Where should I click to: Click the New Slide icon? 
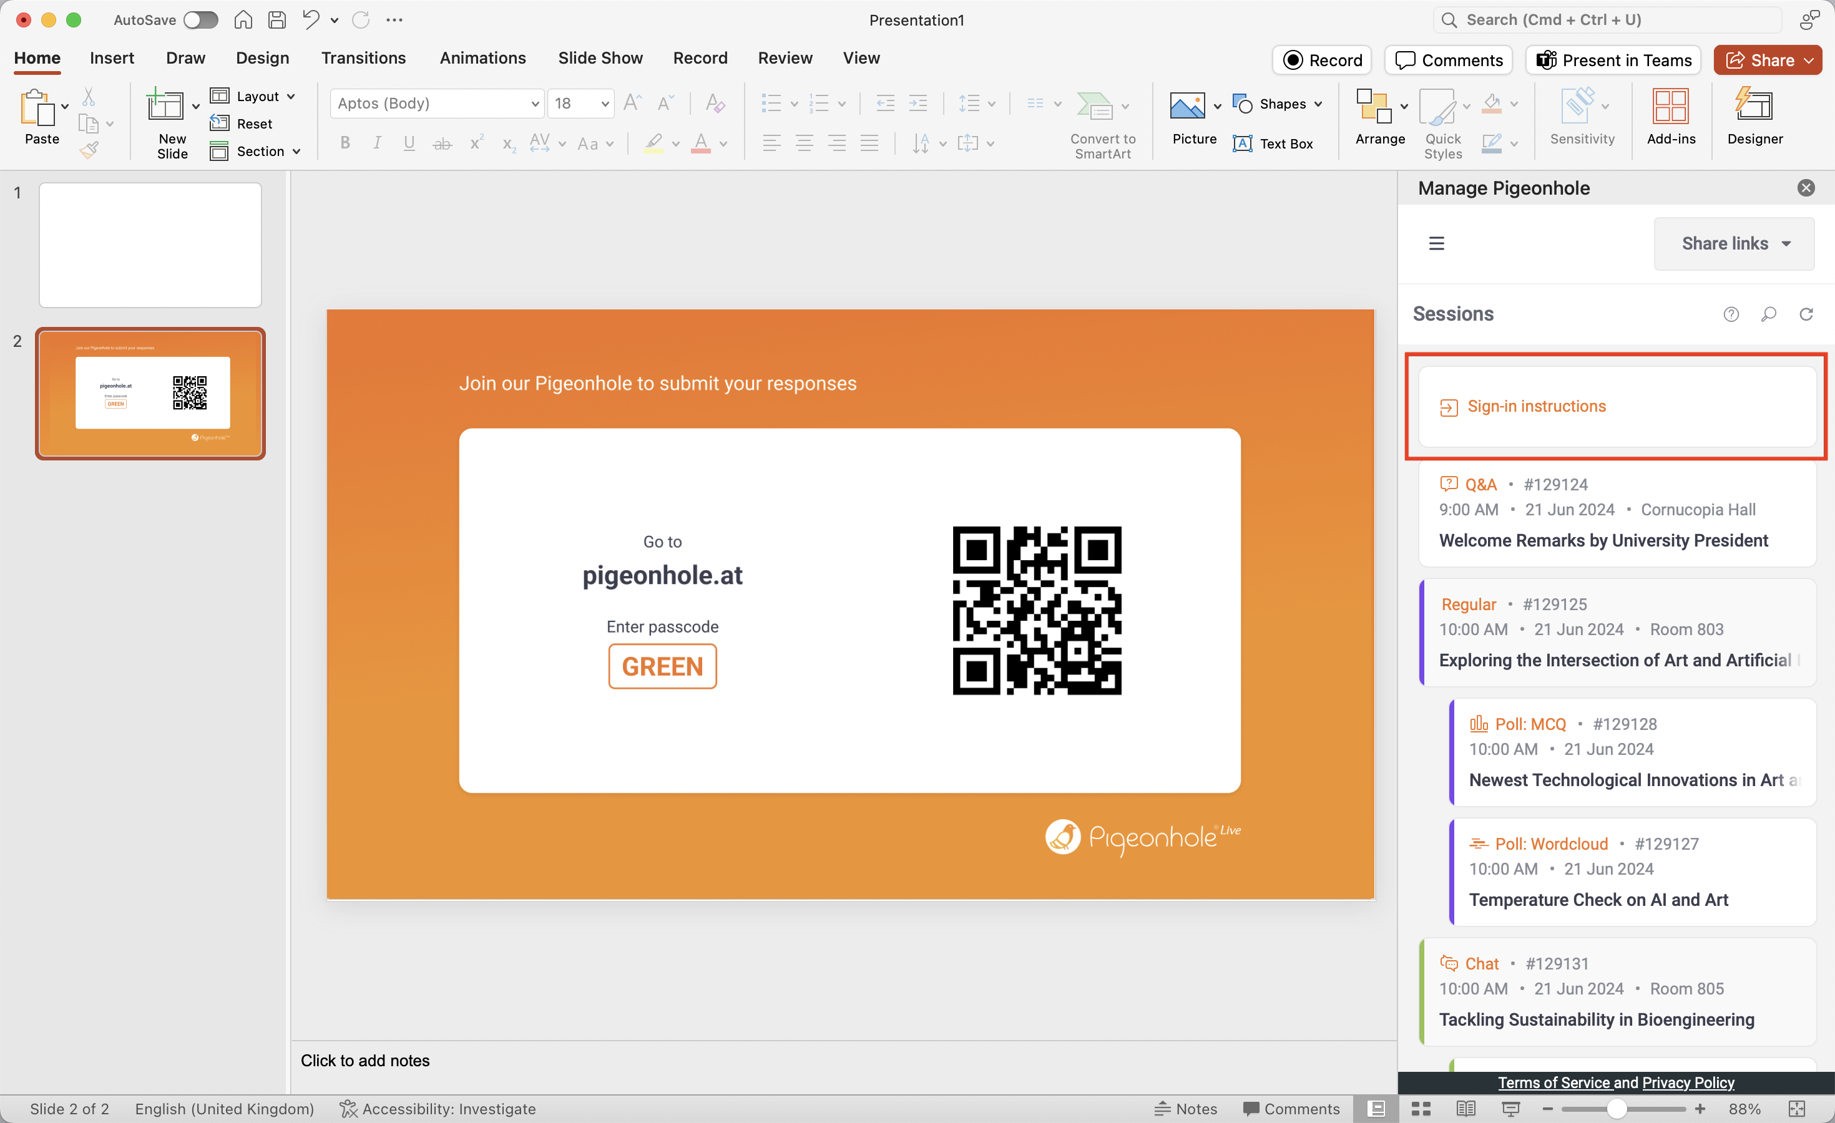pos(165,105)
